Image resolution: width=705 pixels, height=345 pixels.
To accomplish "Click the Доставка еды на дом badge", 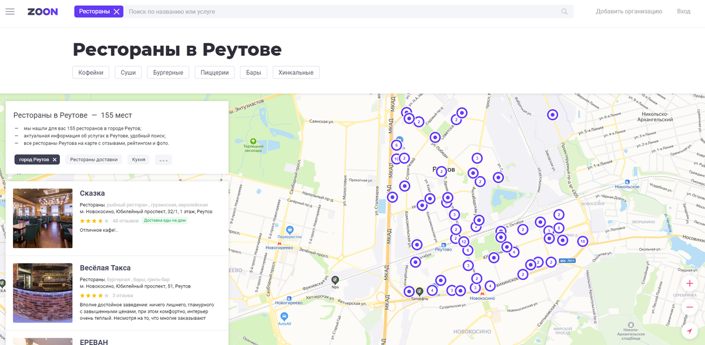I will click(x=165, y=221).
